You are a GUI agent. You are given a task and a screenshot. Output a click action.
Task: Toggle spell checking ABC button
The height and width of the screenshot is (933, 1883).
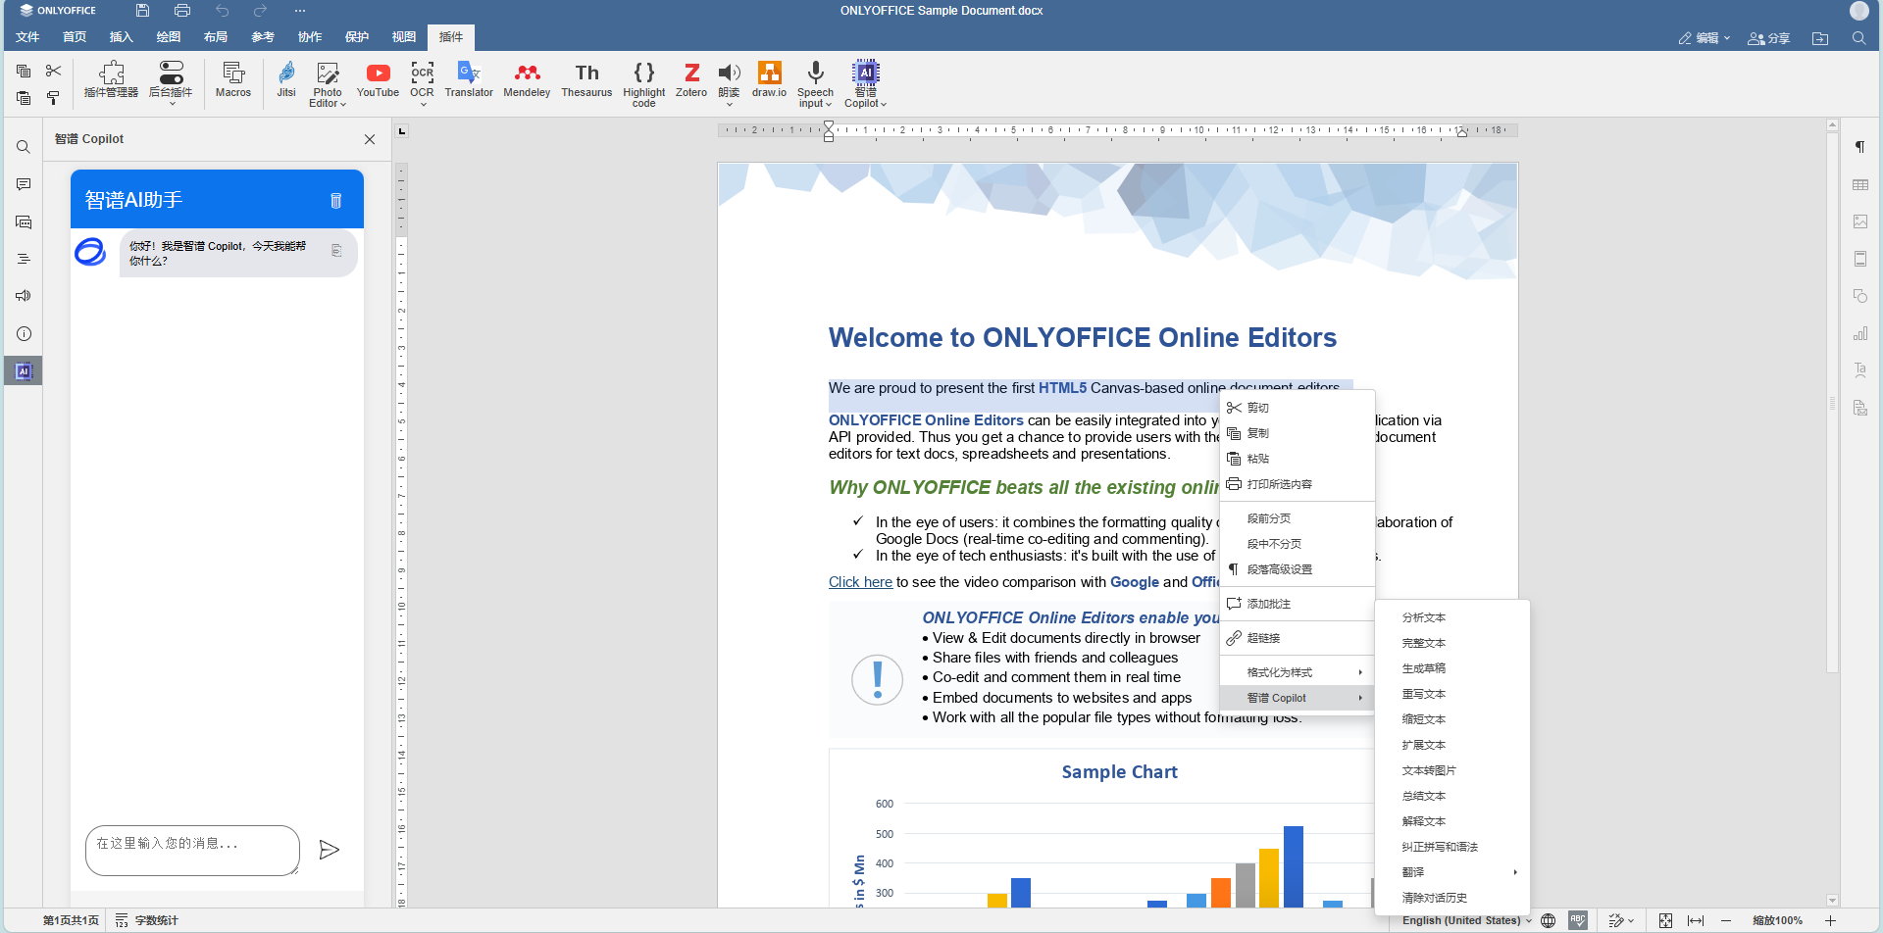point(1578,920)
